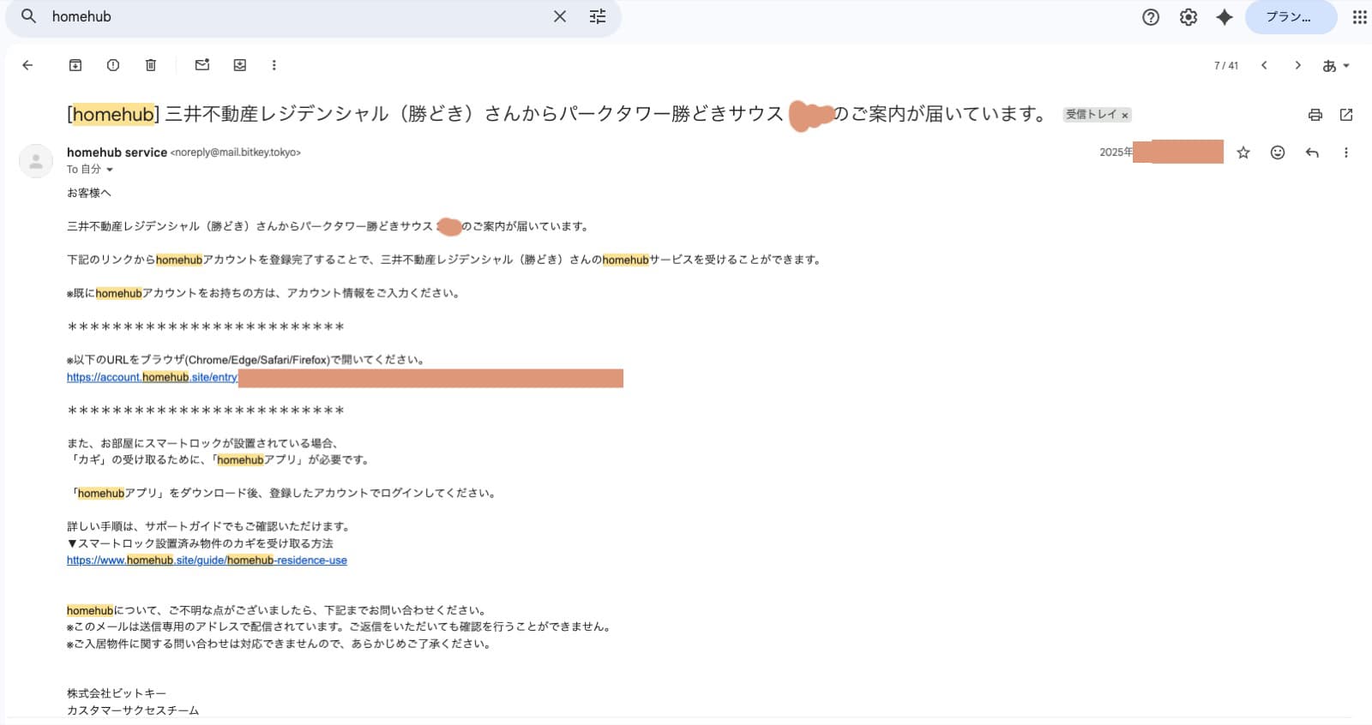Expand recipient details next to To 自分
This screenshot has width=1372, height=725.
(x=110, y=170)
